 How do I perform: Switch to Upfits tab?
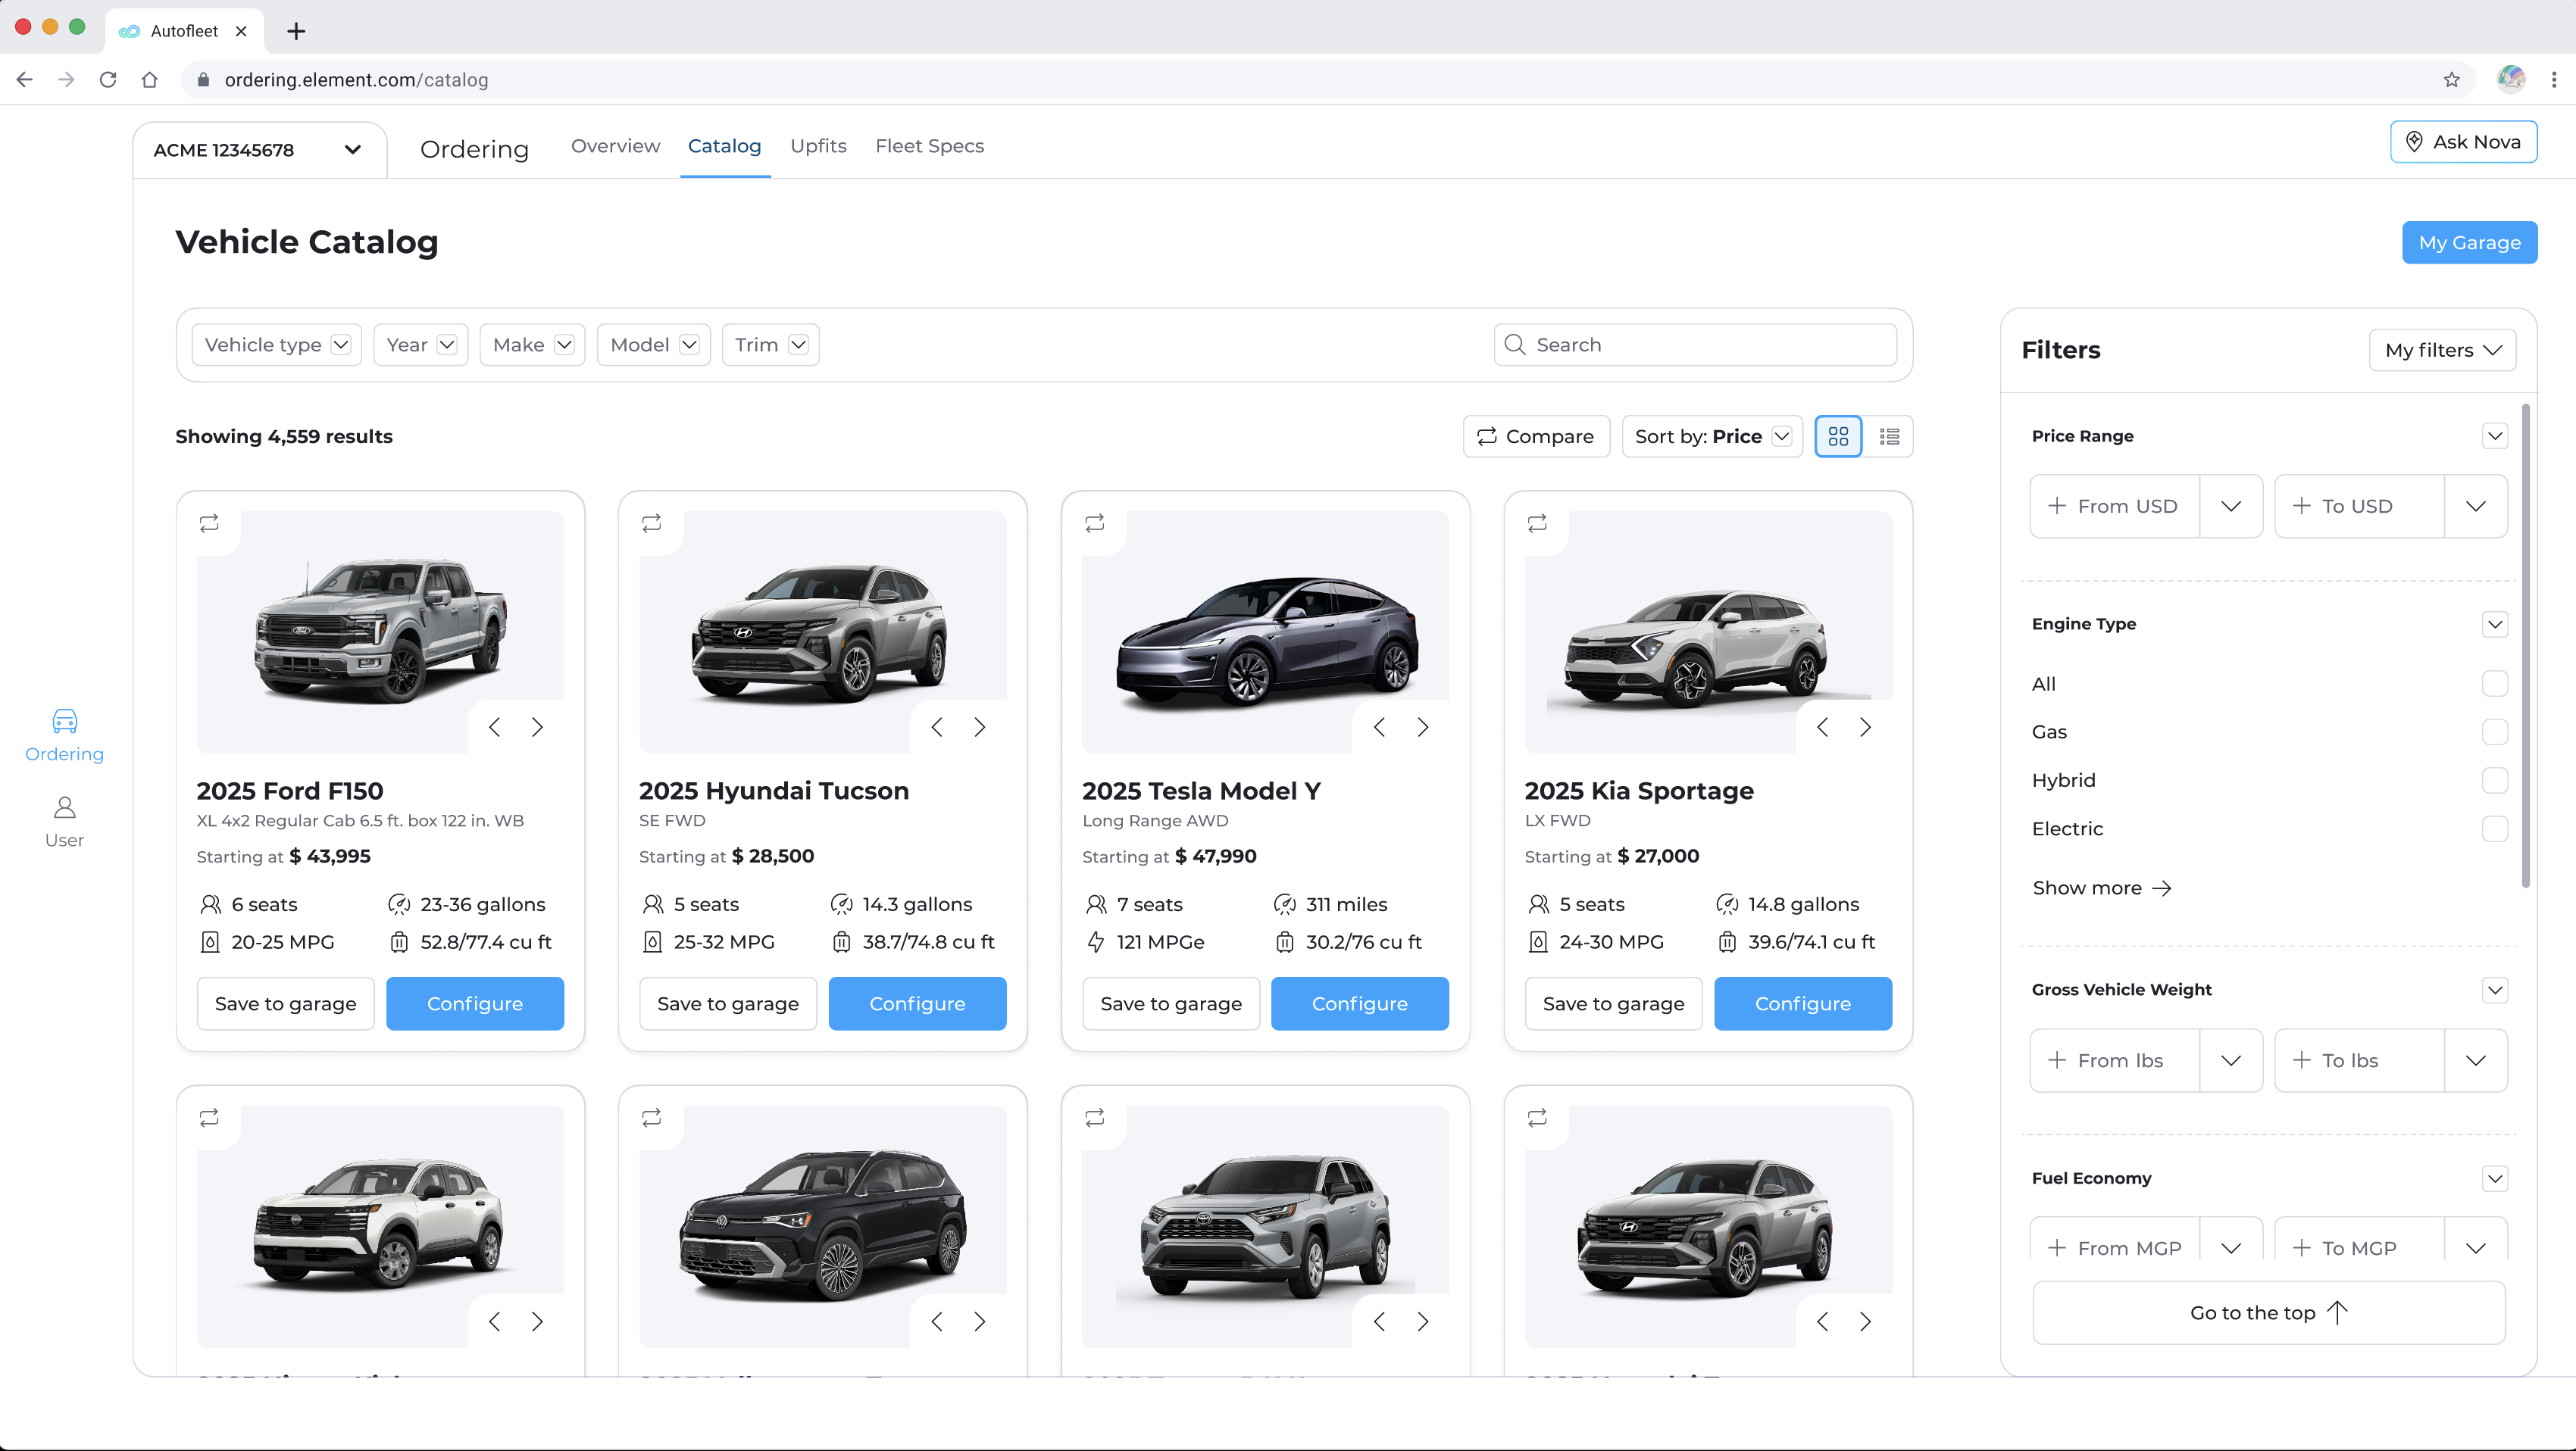[818, 146]
